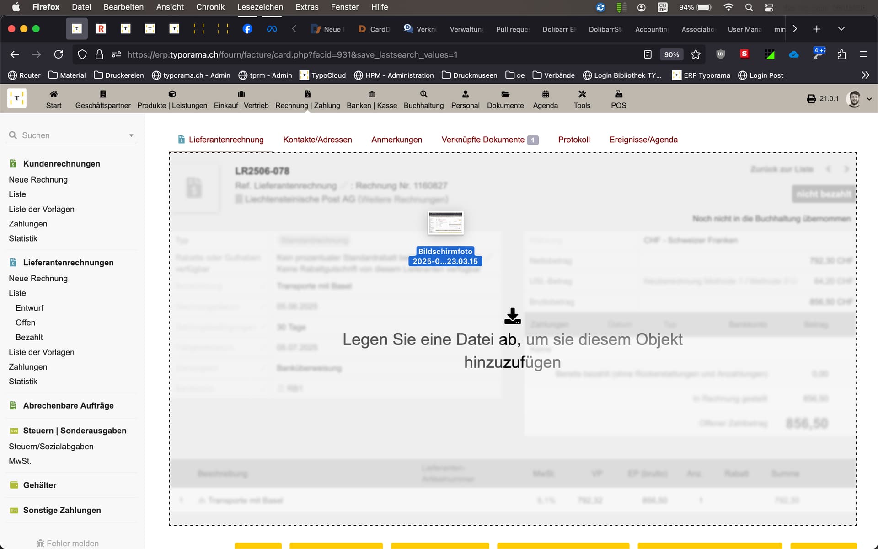This screenshot has height=549, width=878.
Task: Open the Router bookmark
Action: point(24,75)
